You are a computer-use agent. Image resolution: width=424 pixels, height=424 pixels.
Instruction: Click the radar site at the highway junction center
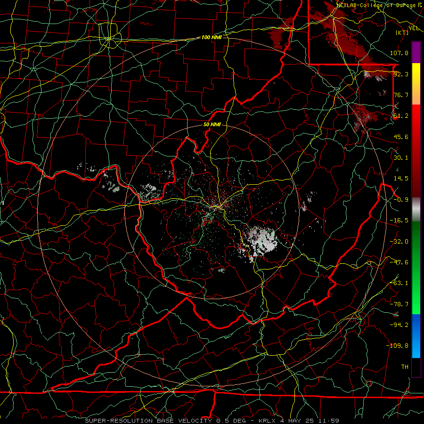coord(220,207)
